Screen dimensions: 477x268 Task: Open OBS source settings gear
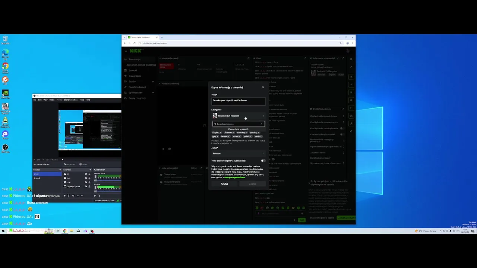click(73, 196)
